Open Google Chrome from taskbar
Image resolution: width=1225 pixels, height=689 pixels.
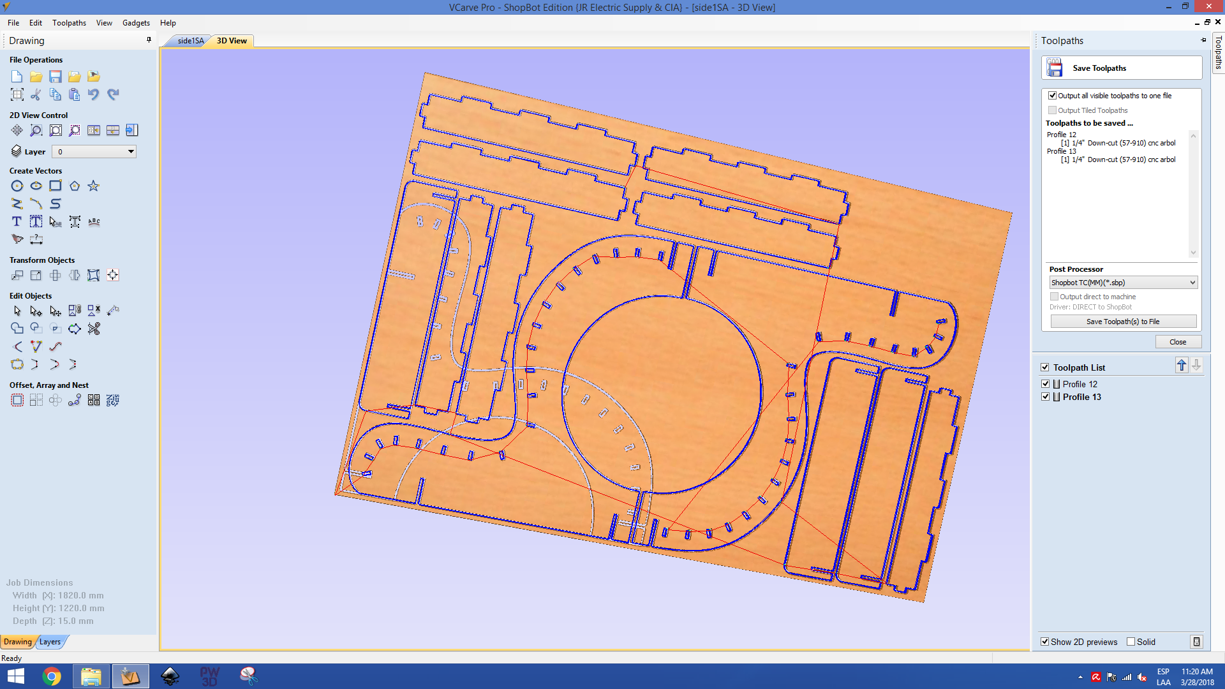click(x=52, y=676)
